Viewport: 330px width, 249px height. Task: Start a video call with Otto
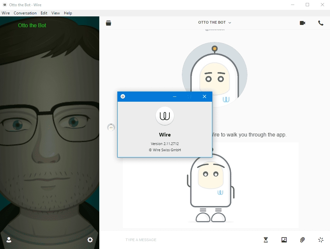pyautogui.click(x=302, y=23)
